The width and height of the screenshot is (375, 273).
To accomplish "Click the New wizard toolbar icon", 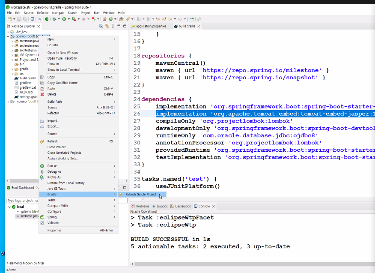I will (x=9, y=19).
